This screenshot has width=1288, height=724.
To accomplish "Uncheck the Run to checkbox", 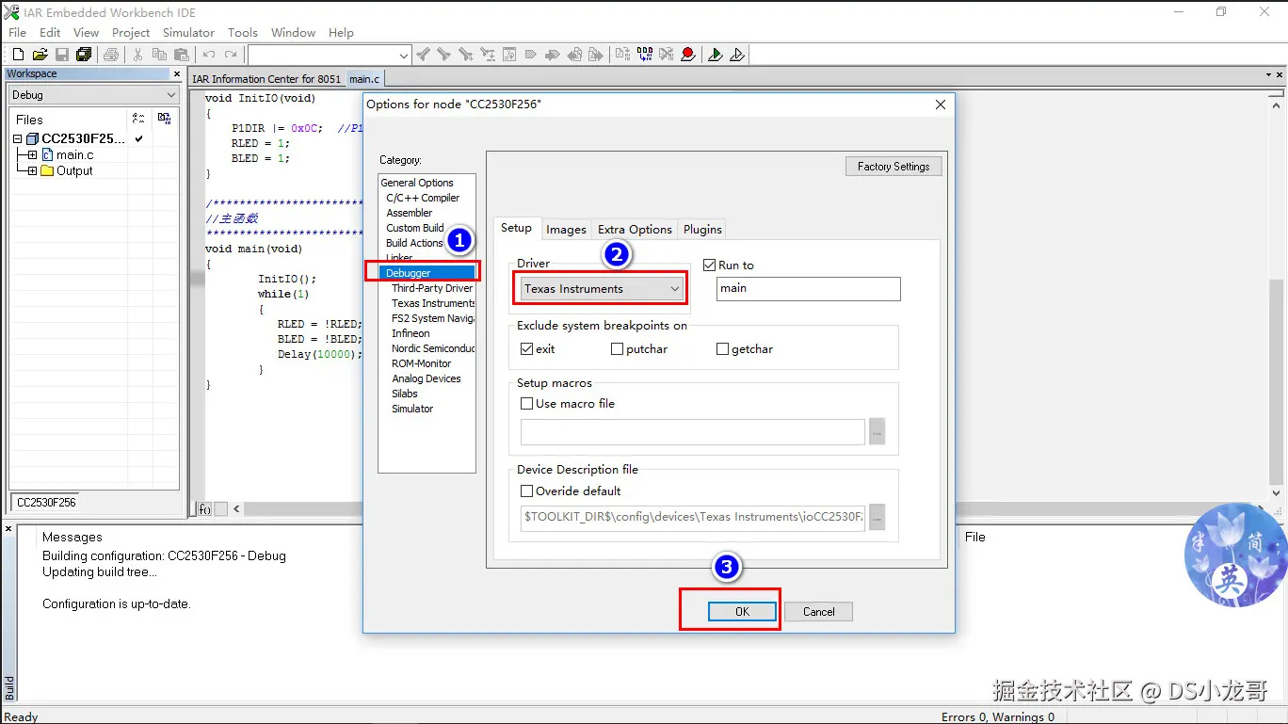I will [x=710, y=265].
